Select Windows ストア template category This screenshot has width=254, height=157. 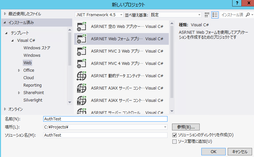click(x=37, y=48)
